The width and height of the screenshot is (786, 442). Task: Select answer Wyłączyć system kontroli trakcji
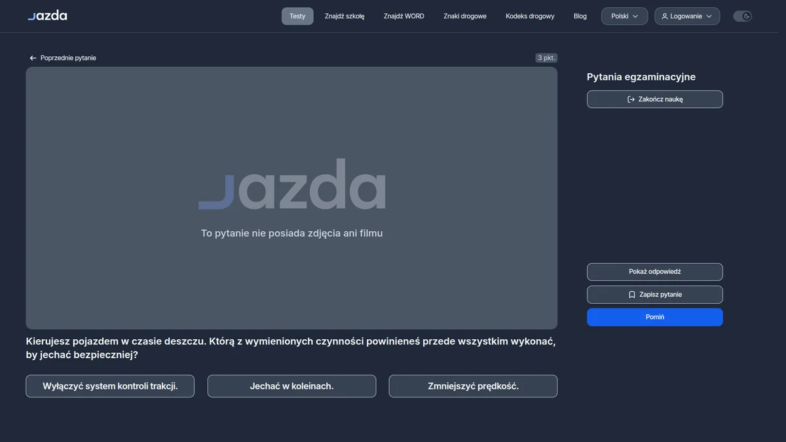110,386
